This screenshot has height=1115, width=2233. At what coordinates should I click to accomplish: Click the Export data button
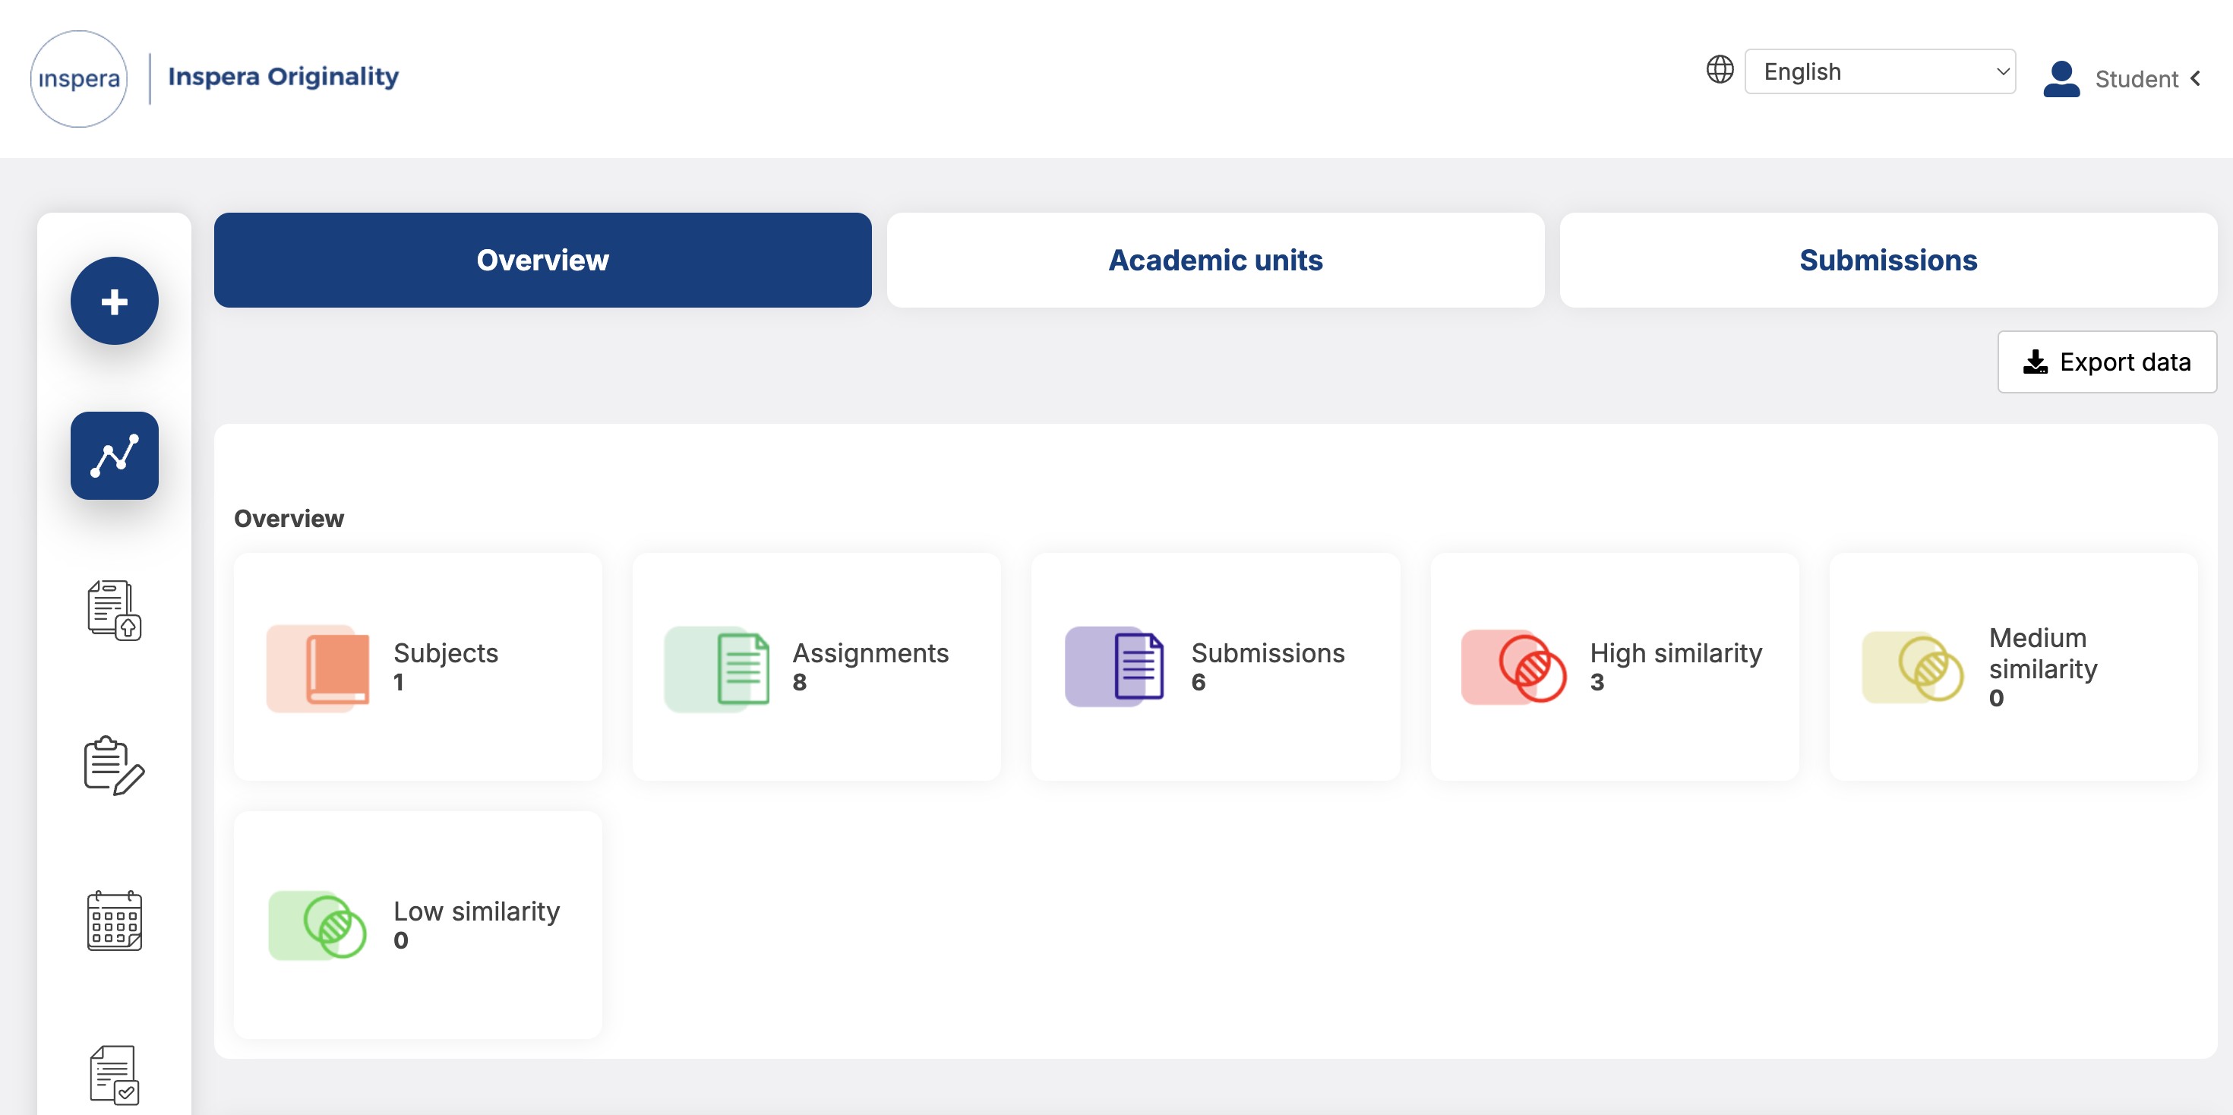(x=2106, y=362)
